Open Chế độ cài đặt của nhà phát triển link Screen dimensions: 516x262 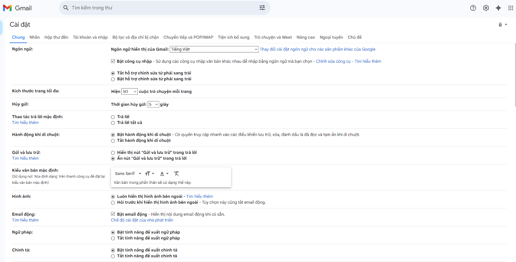click(142, 220)
